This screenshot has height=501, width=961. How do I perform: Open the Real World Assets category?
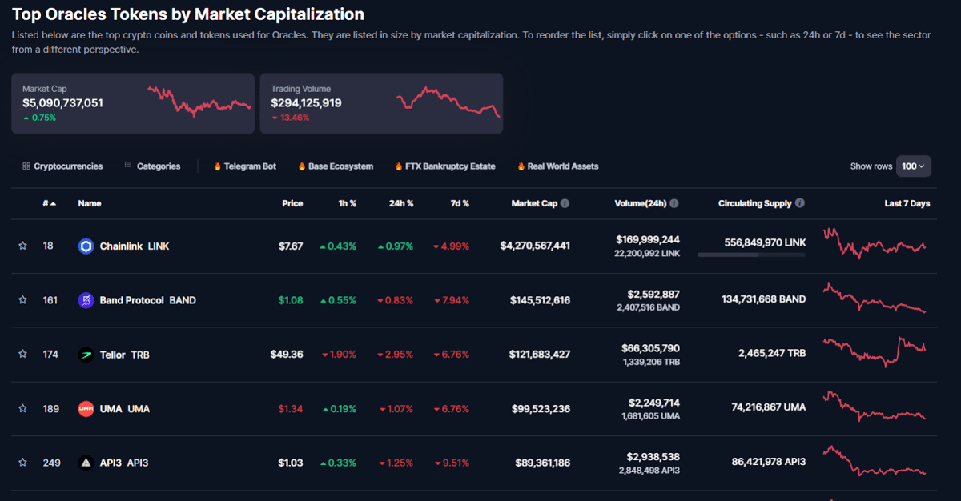tap(563, 166)
